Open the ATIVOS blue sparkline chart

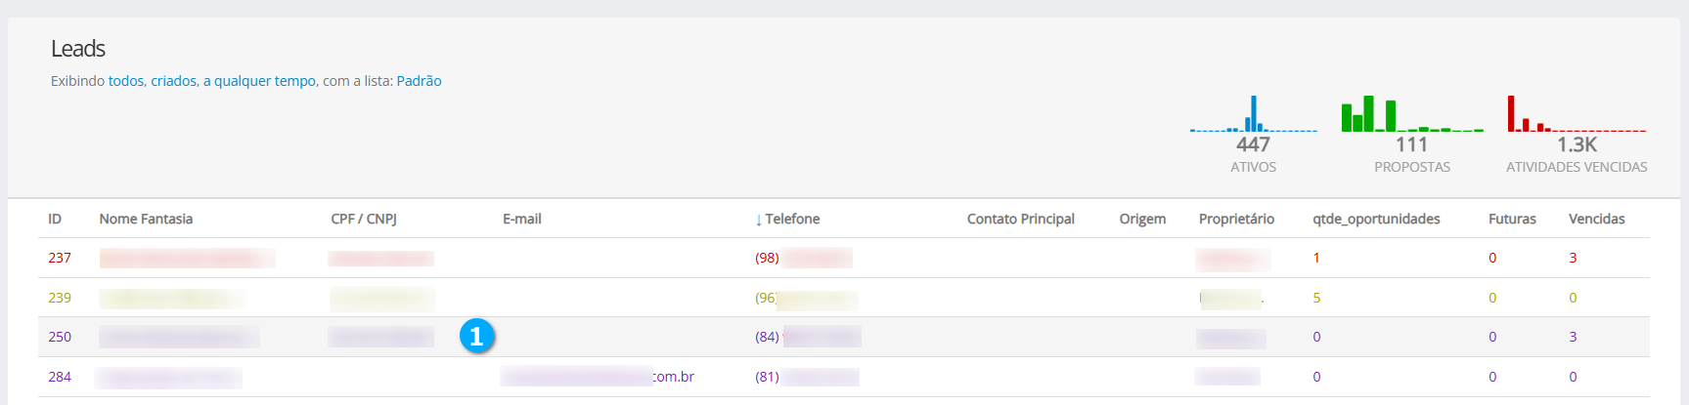pyautogui.click(x=1253, y=114)
